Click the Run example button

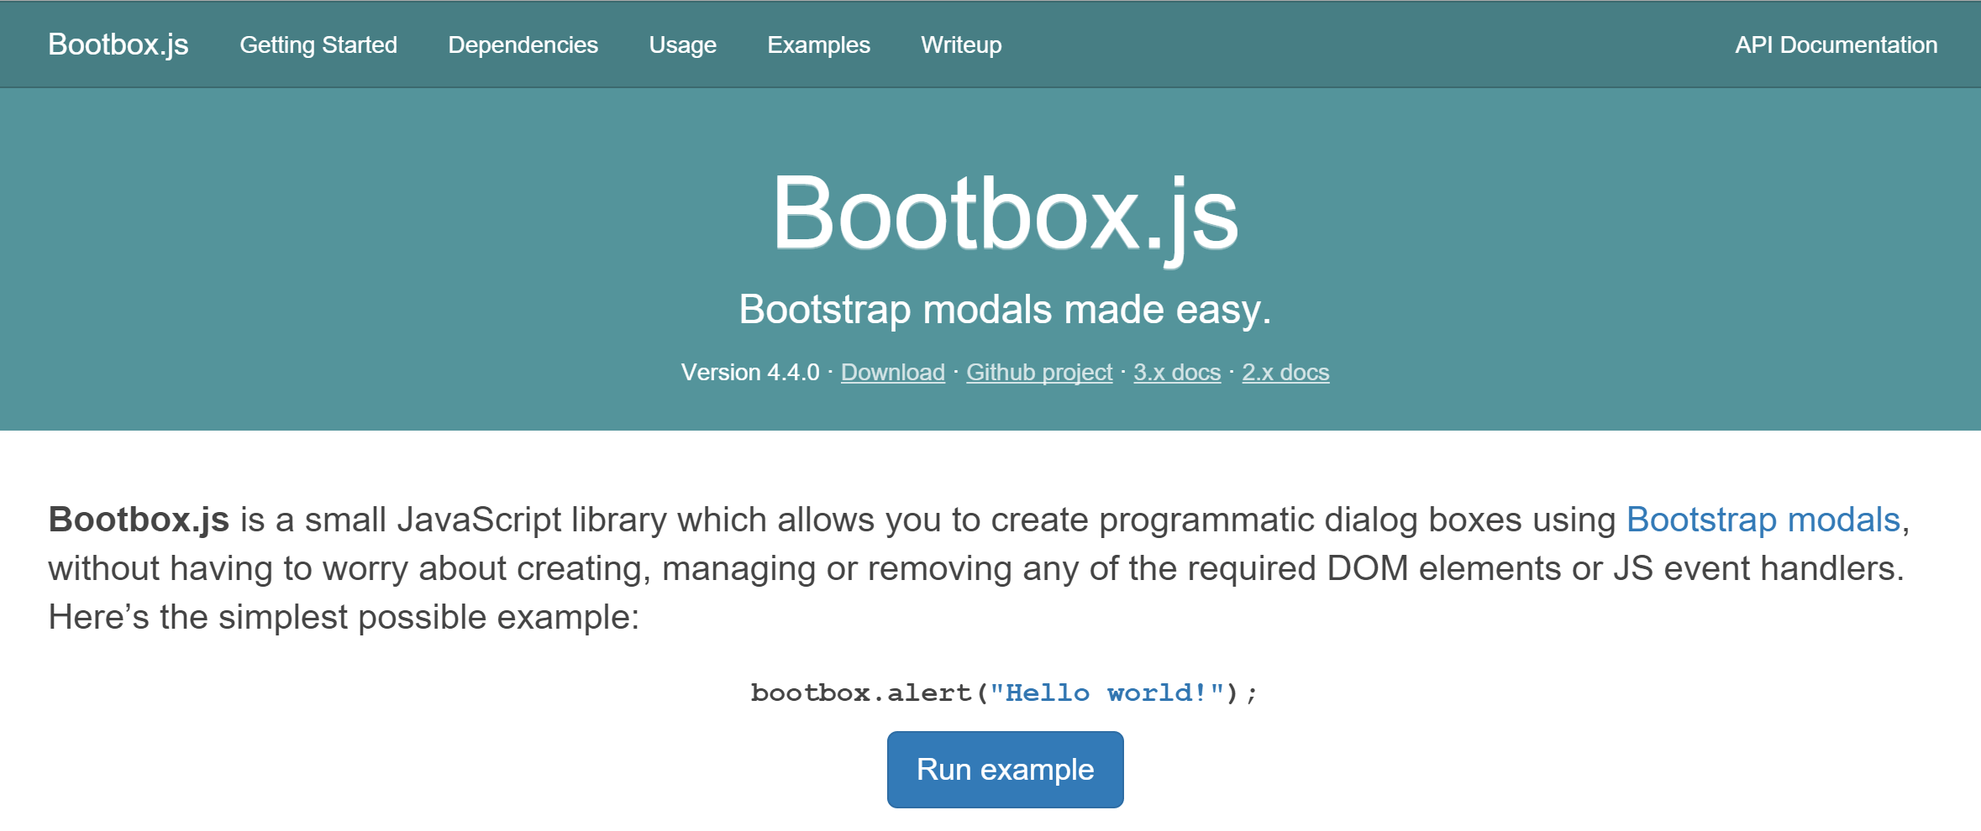(1005, 770)
